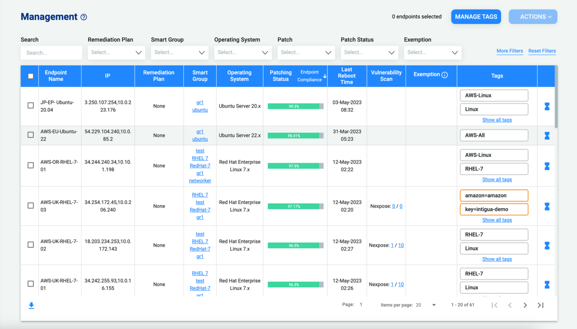Viewport: 577px width, 329px height.
Task: Click the Exemption column info icon
Action: click(x=444, y=75)
